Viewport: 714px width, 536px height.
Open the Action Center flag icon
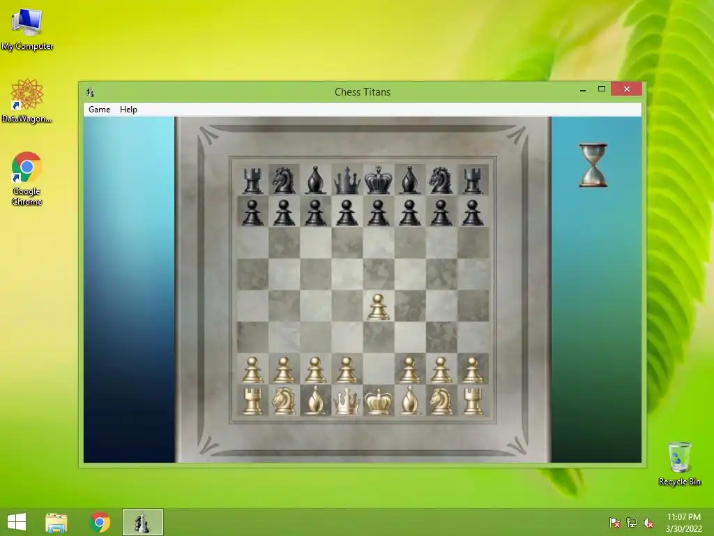tap(615, 523)
